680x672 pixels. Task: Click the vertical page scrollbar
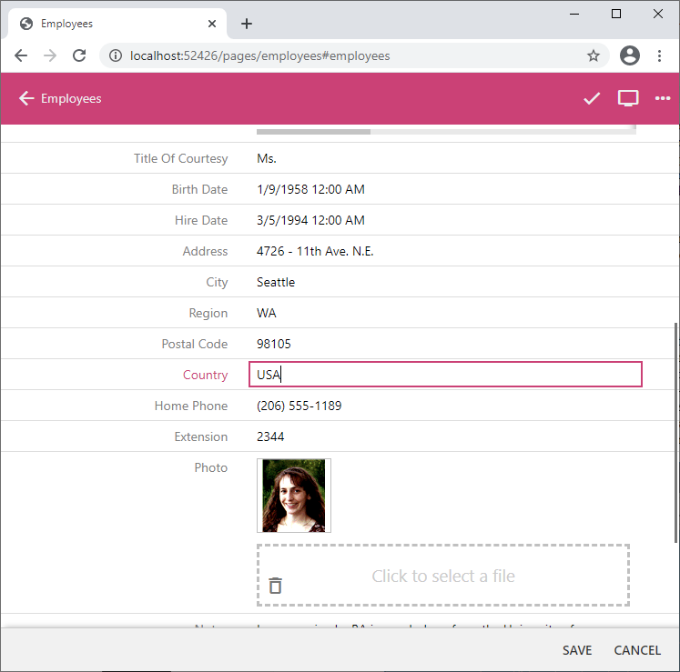click(x=675, y=433)
